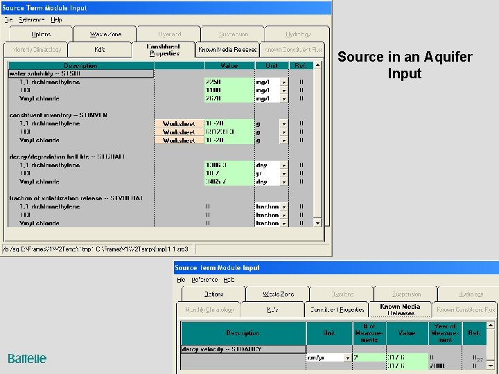Open Worksheet for TCE constituent inventory
Screen dimensions: 499x374
179,132
